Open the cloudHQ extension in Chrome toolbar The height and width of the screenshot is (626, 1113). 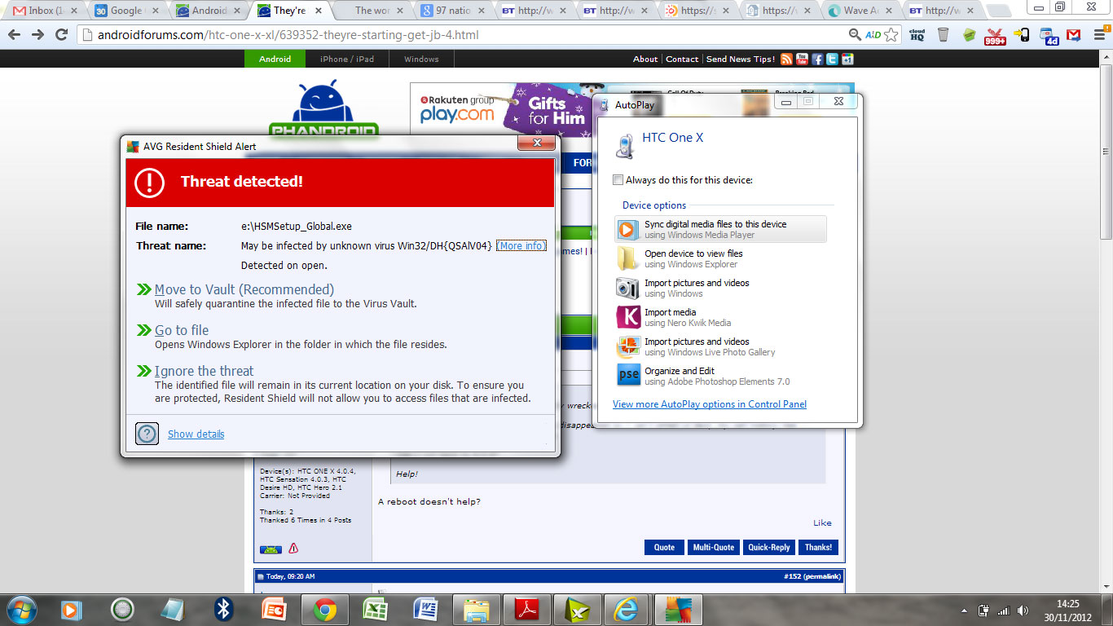pyautogui.click(x=917, y=35)
